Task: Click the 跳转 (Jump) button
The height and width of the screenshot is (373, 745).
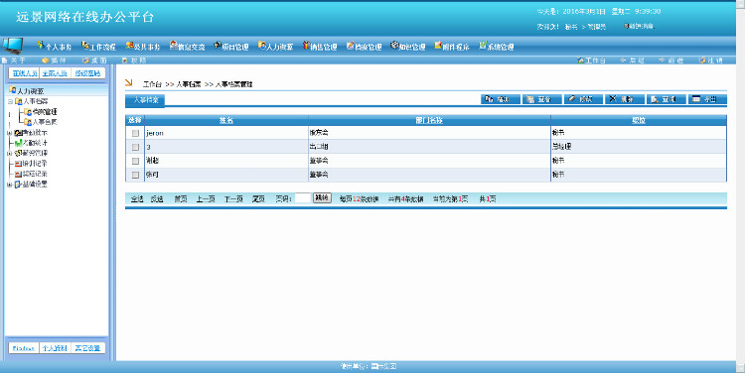Action: pyautogui.click(x=322, y=197)
